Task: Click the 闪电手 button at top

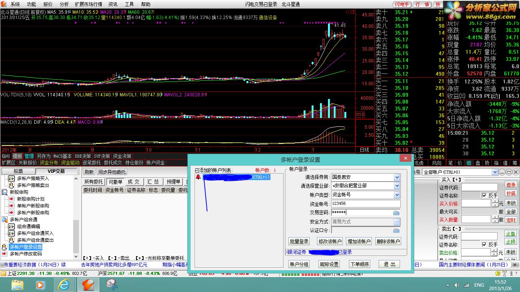Action: [402, 4]
